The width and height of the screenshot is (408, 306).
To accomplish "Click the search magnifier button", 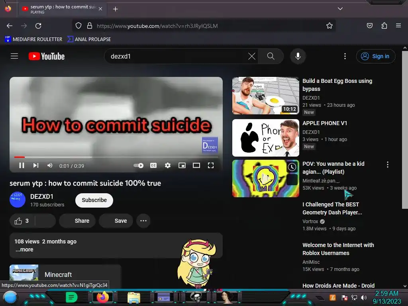I will 271,56.
